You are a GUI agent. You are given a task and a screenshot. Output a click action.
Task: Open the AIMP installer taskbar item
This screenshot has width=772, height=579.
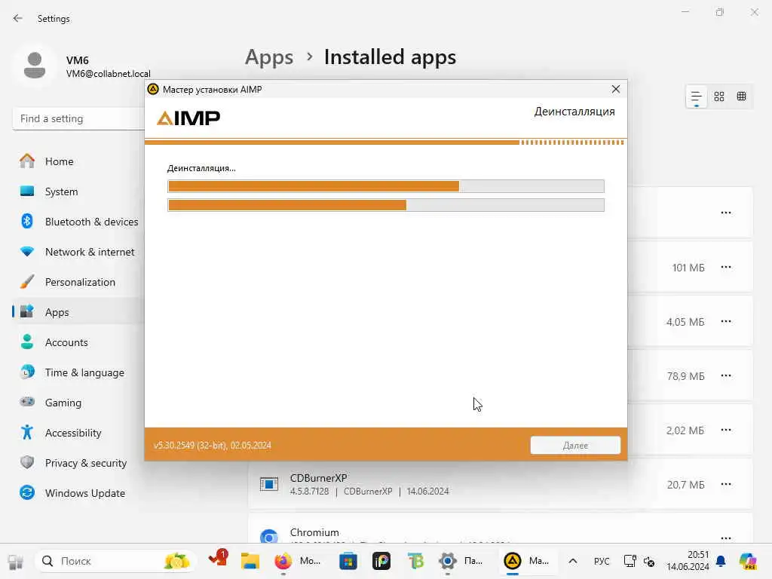click(527, 561)
